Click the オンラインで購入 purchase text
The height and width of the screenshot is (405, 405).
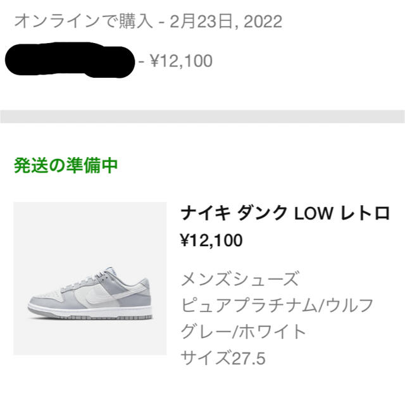coord(84,21)
